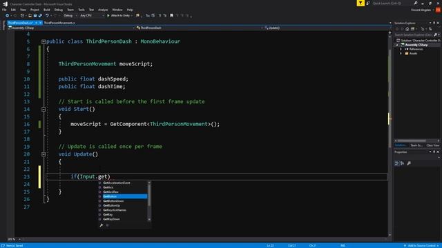The image size is (442, 248).
Task: Click the Categorized icon in Properties panel
Action: pos(396,163)
